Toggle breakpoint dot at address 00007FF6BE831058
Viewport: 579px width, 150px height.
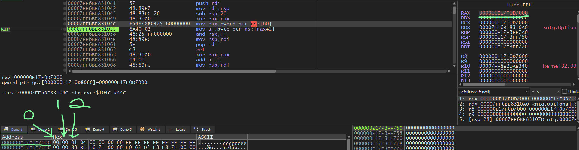click(x=65, y=34)
